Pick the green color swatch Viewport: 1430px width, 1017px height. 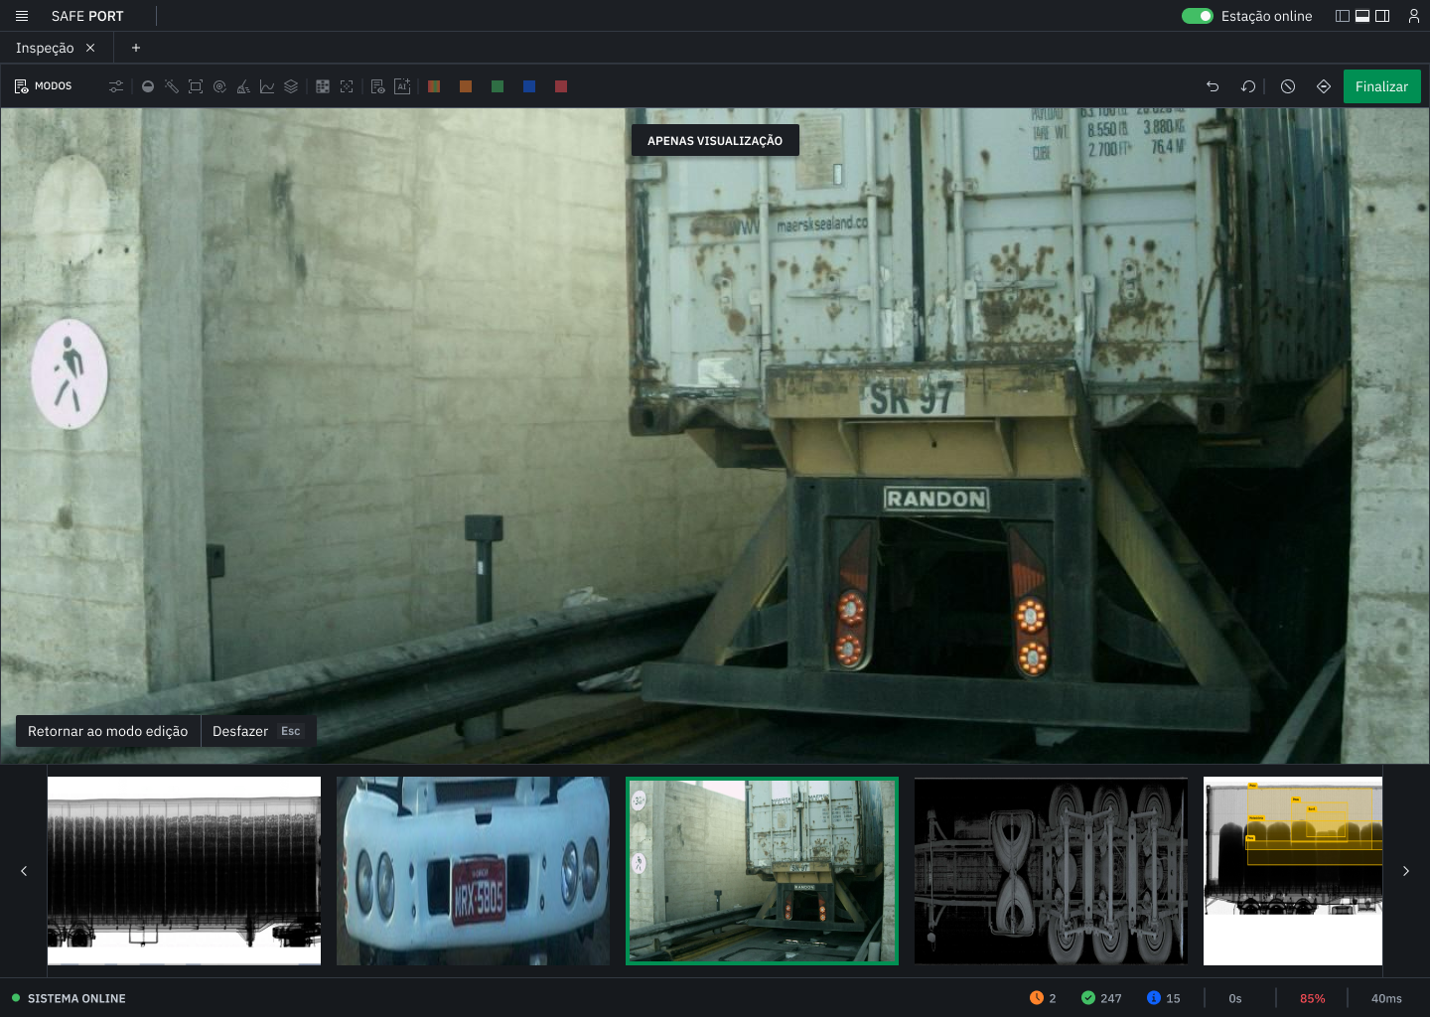pyautogui.click(x=498, y=86)
